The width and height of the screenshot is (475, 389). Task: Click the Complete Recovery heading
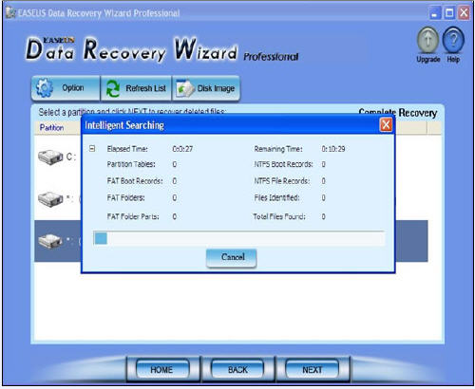pos(398,112)
